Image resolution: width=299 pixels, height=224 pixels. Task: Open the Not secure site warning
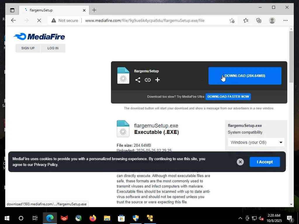[65, 20]
